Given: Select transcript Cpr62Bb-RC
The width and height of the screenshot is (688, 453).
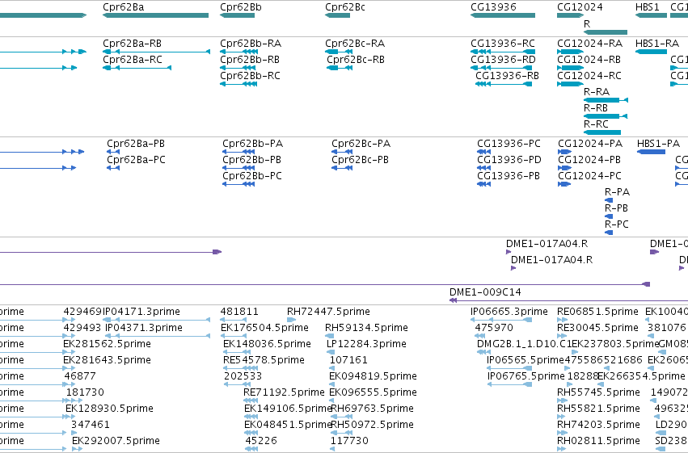Looking at the screenshot, I should pyautogui.click(x=238, y=84).
